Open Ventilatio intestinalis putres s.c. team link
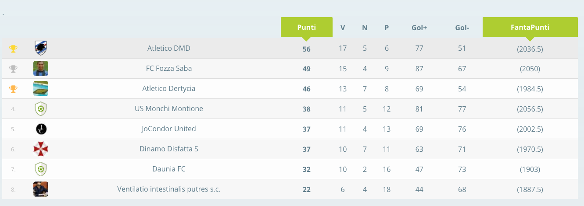584x206 pixels. coord(169,189)
